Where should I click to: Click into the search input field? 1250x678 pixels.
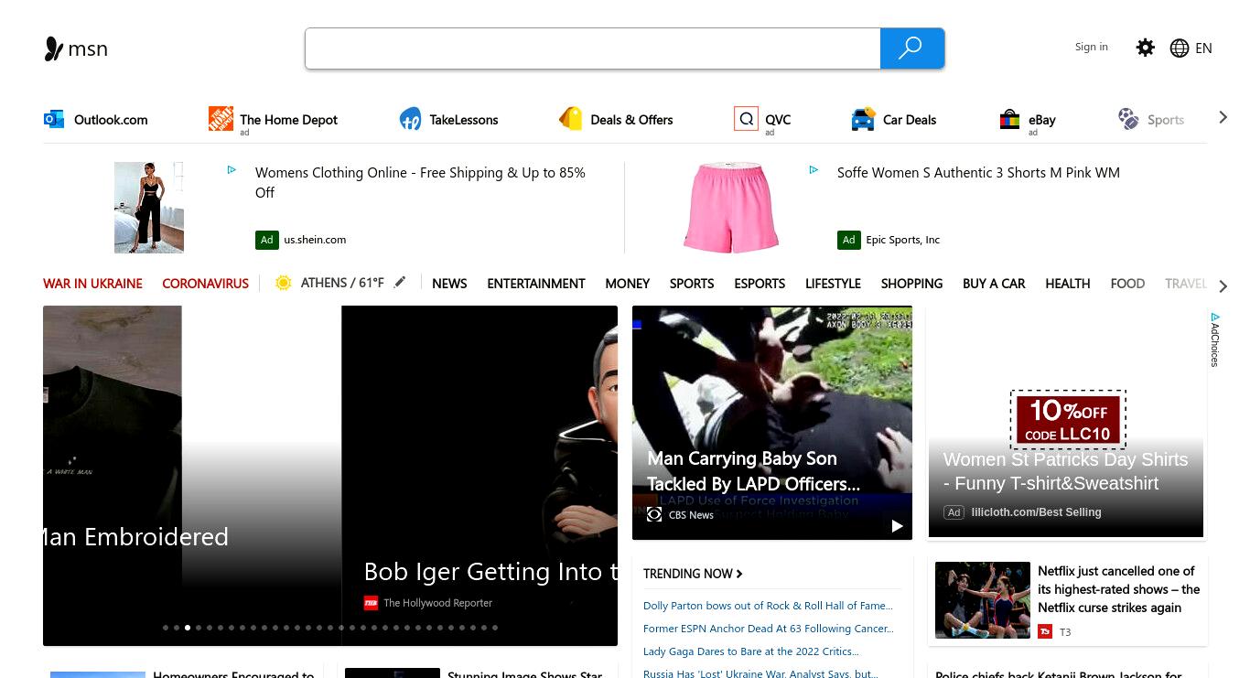click(593, 48)
